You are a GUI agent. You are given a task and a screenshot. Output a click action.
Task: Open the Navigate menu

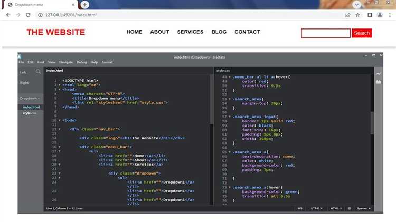66,62
